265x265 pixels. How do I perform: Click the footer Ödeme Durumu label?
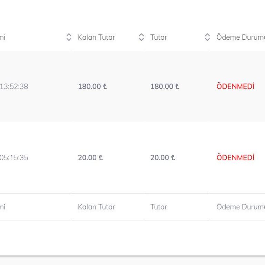pos(240,207)
